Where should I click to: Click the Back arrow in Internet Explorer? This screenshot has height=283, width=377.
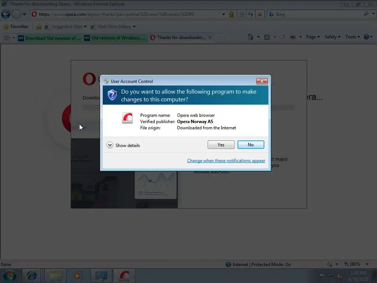click(6, 14)
